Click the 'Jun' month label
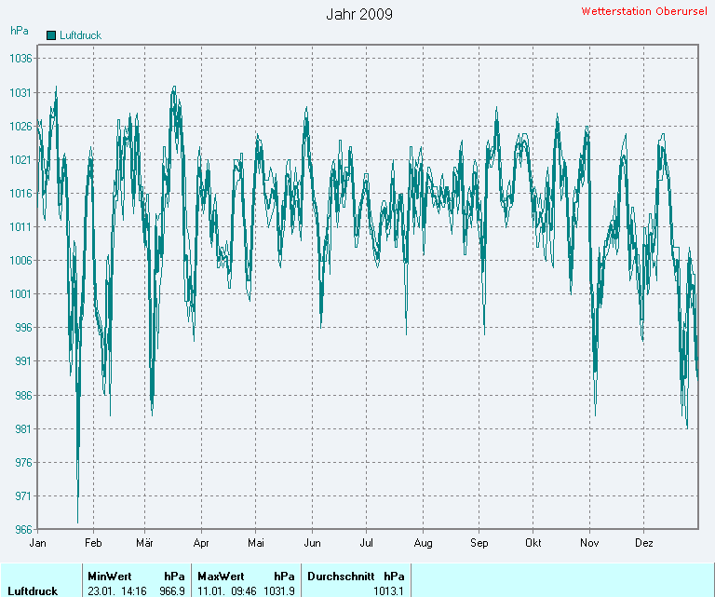715x597 pixels. point(313,543)
